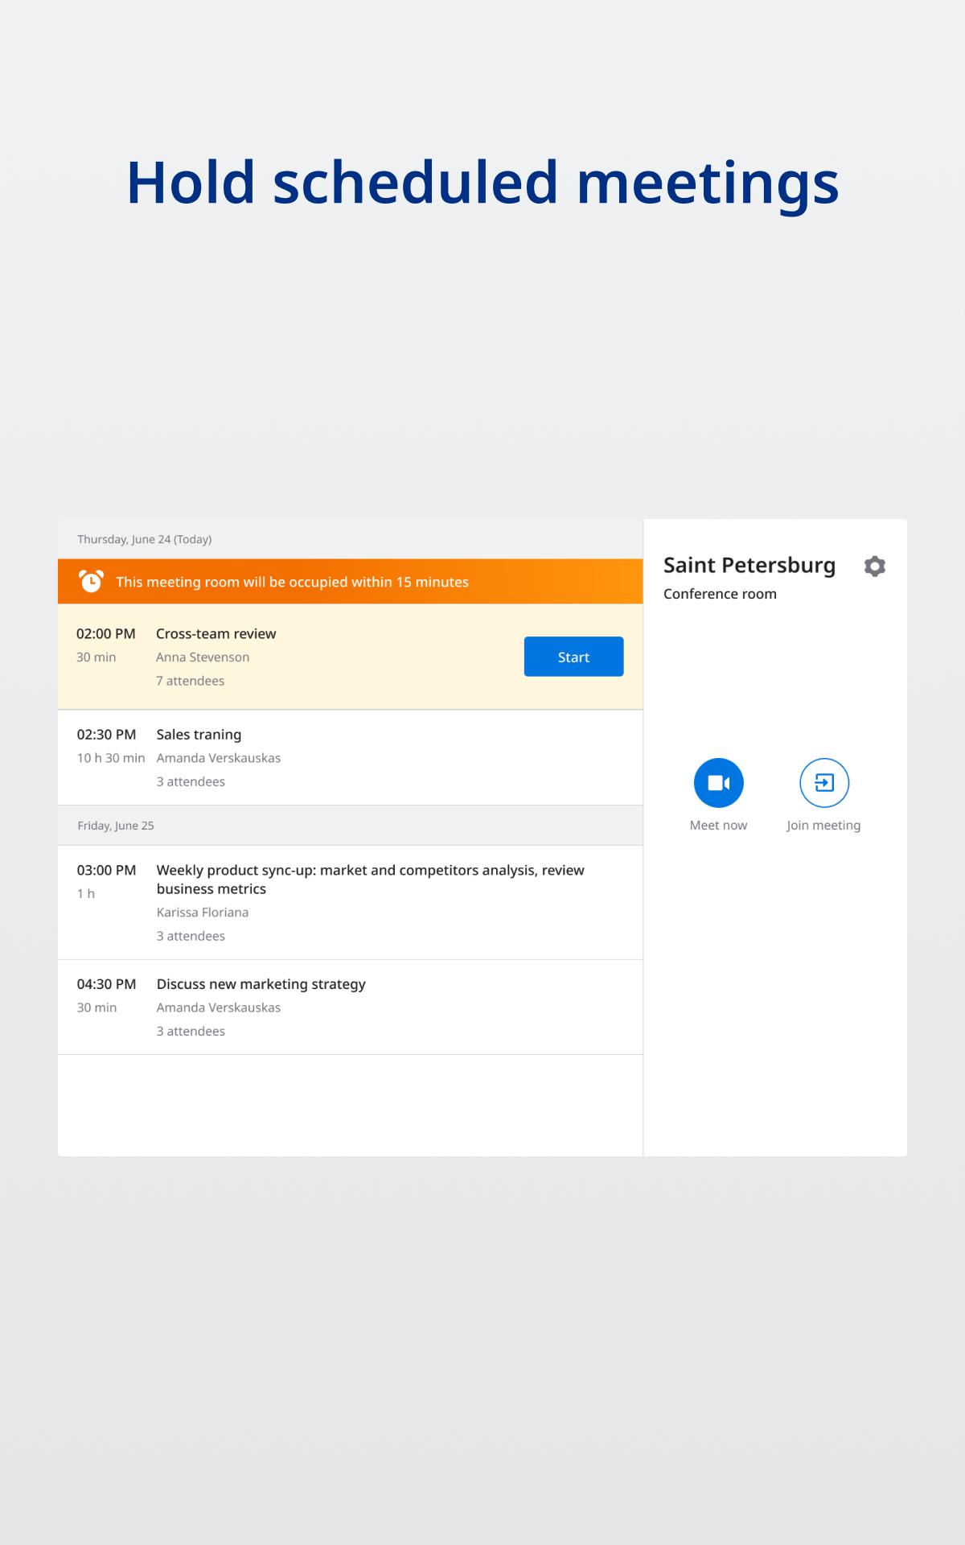Click the 03:00 PM time label
The width and height of the screenshot is (965, 1545).
pos(106,871)
